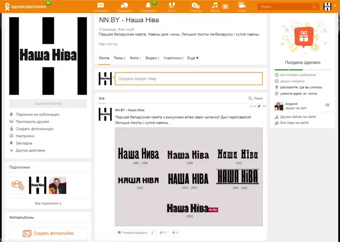Click the add subscribers icon under Подписчики
The width and height of the screenshot is (340, 242).
pos(18,185)
